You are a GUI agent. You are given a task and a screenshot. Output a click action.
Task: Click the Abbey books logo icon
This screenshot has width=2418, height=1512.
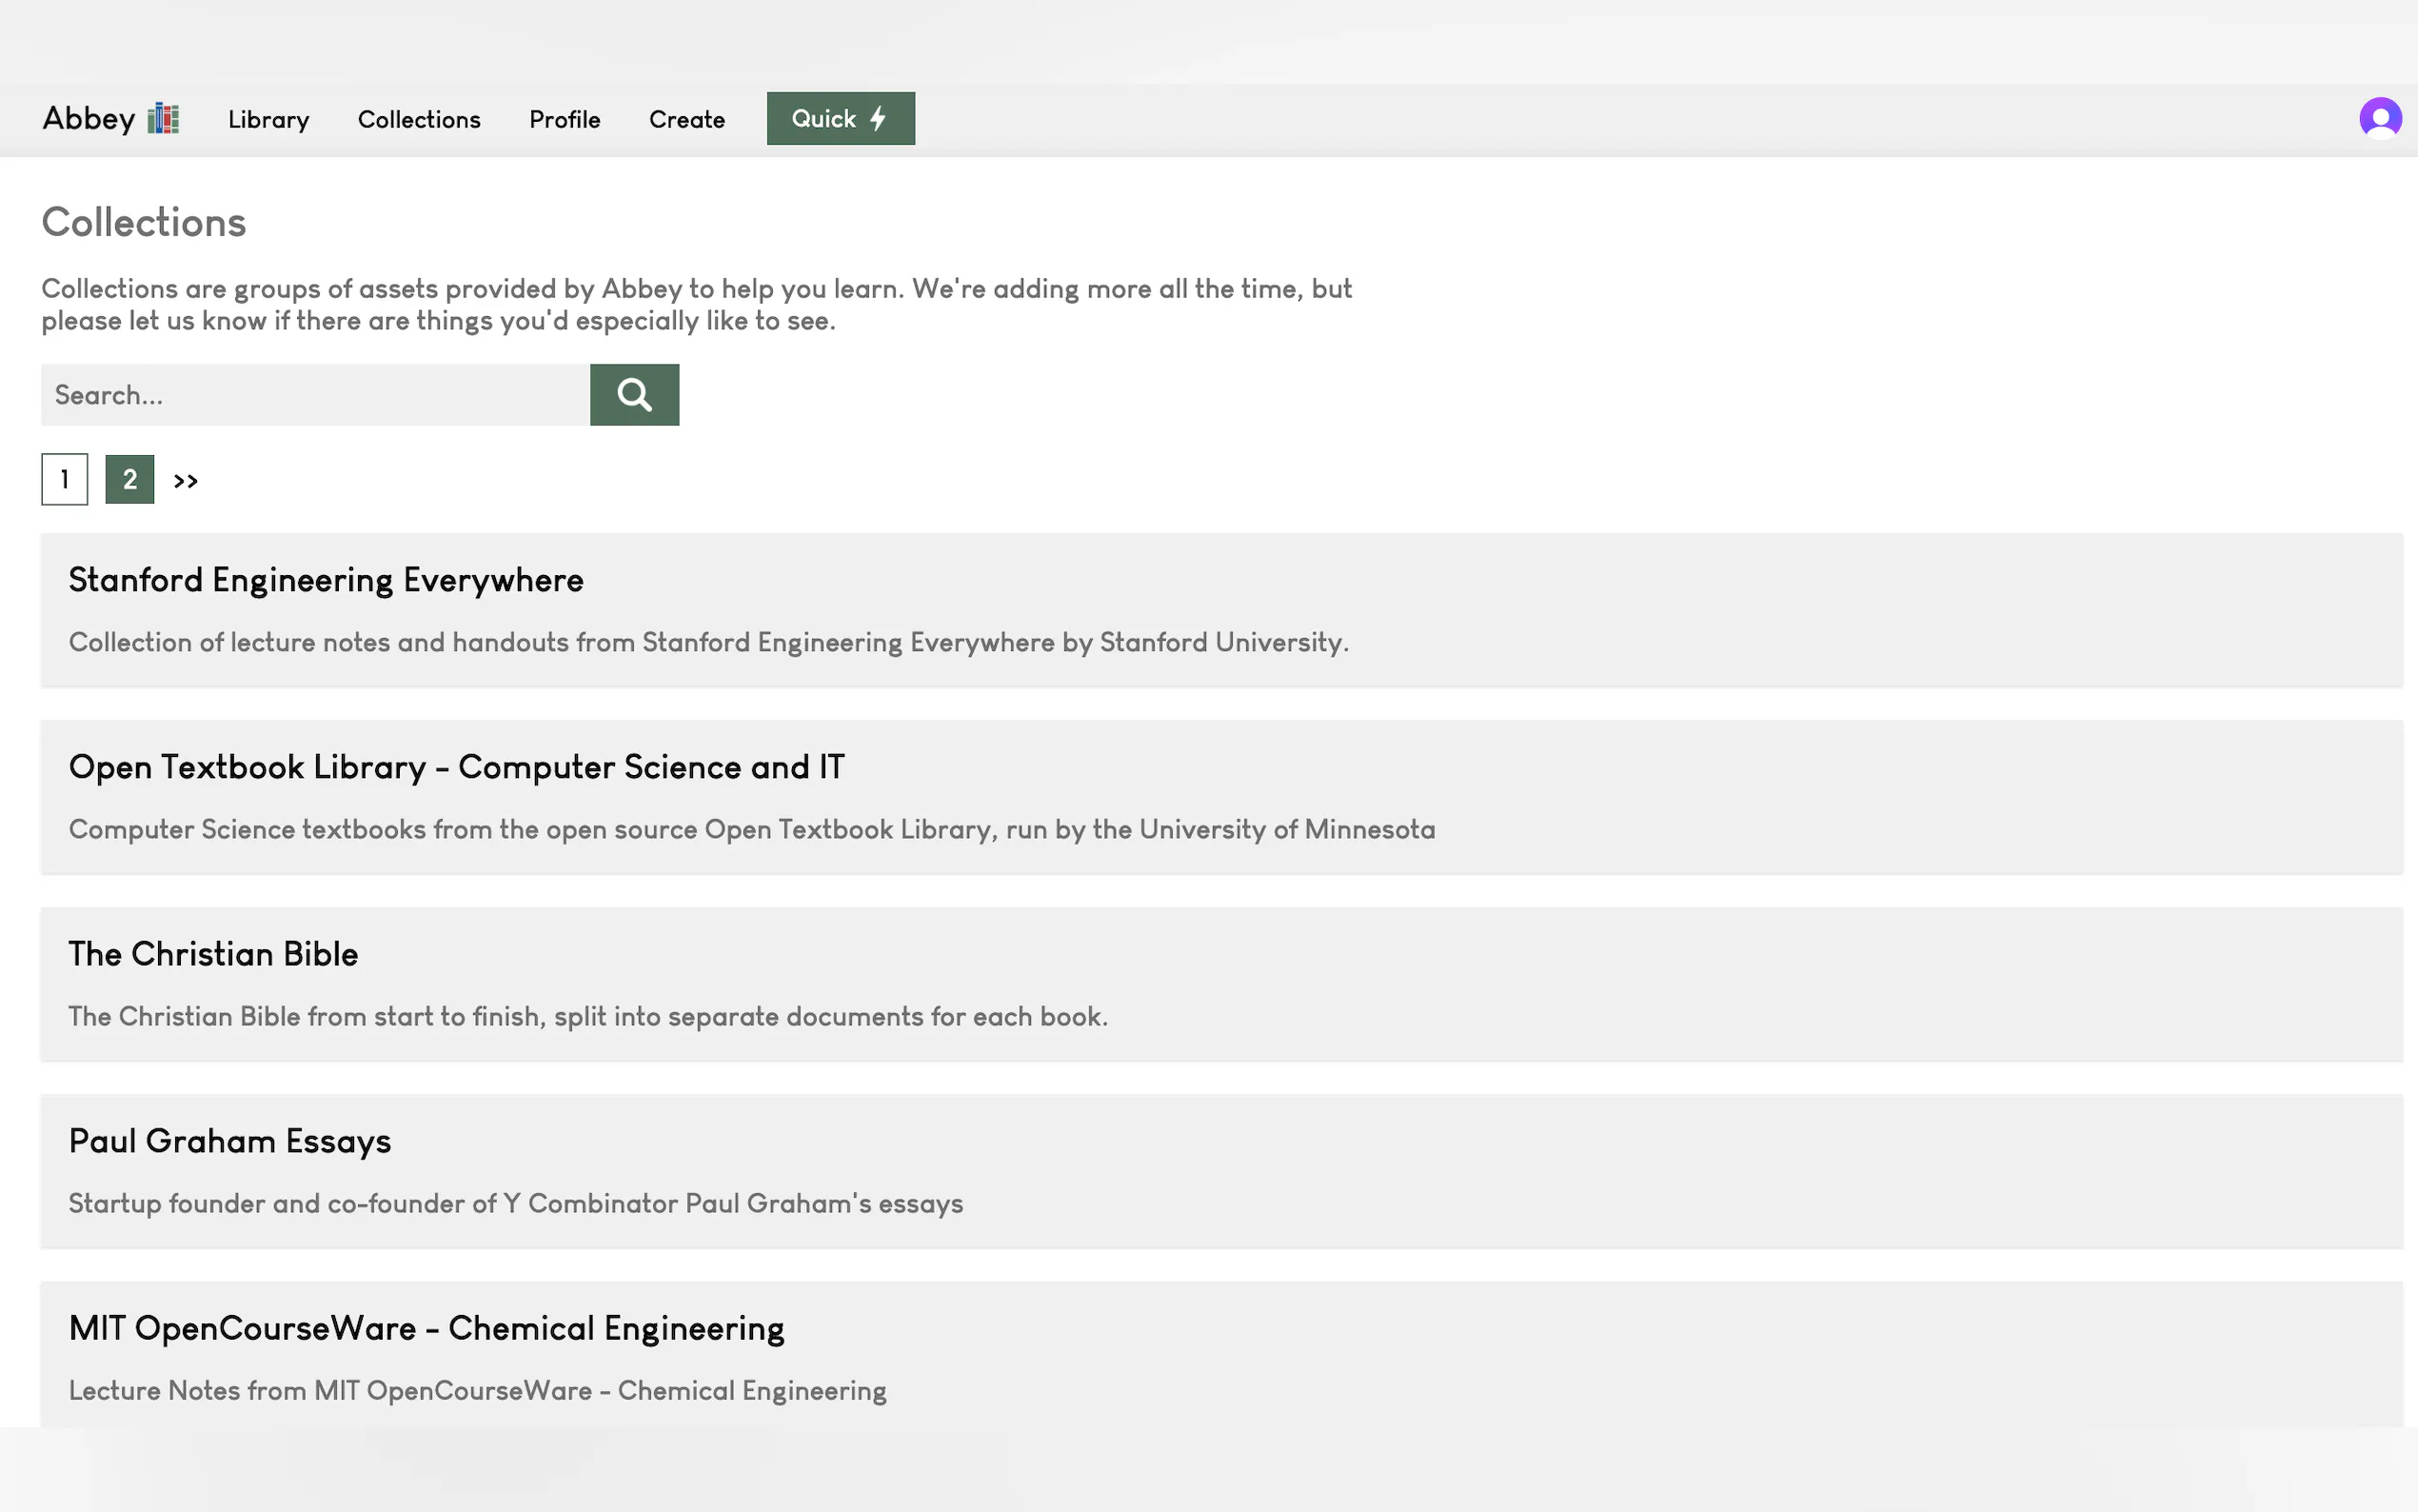tap(163, 119)
